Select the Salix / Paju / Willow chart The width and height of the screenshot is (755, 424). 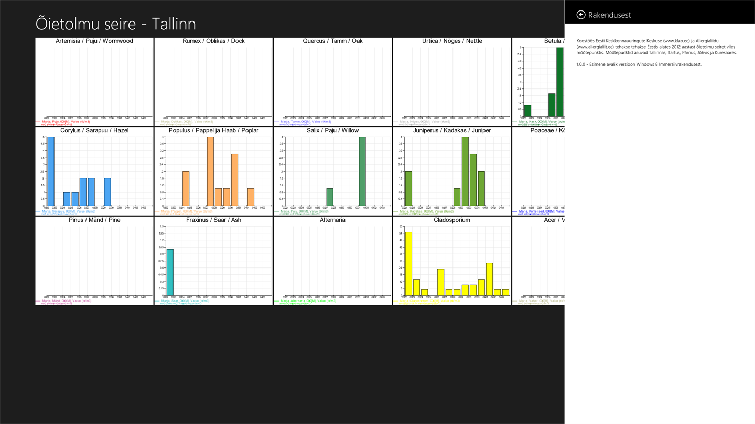pos(332,171)
